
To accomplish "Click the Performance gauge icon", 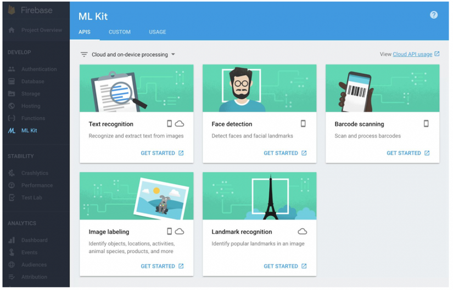I will point(12,185).
